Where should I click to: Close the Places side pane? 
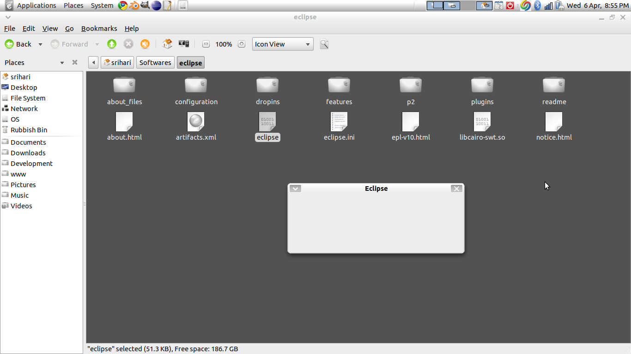click(75, 63)
